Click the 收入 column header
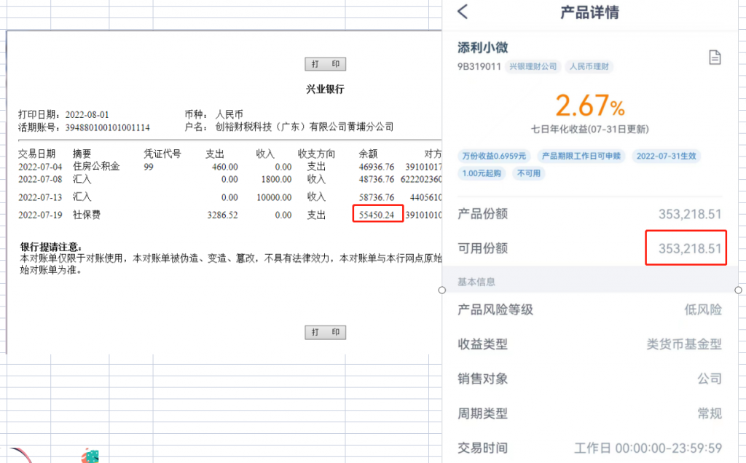This screenshot has height=463, width=746. click(x=265, y=154)
